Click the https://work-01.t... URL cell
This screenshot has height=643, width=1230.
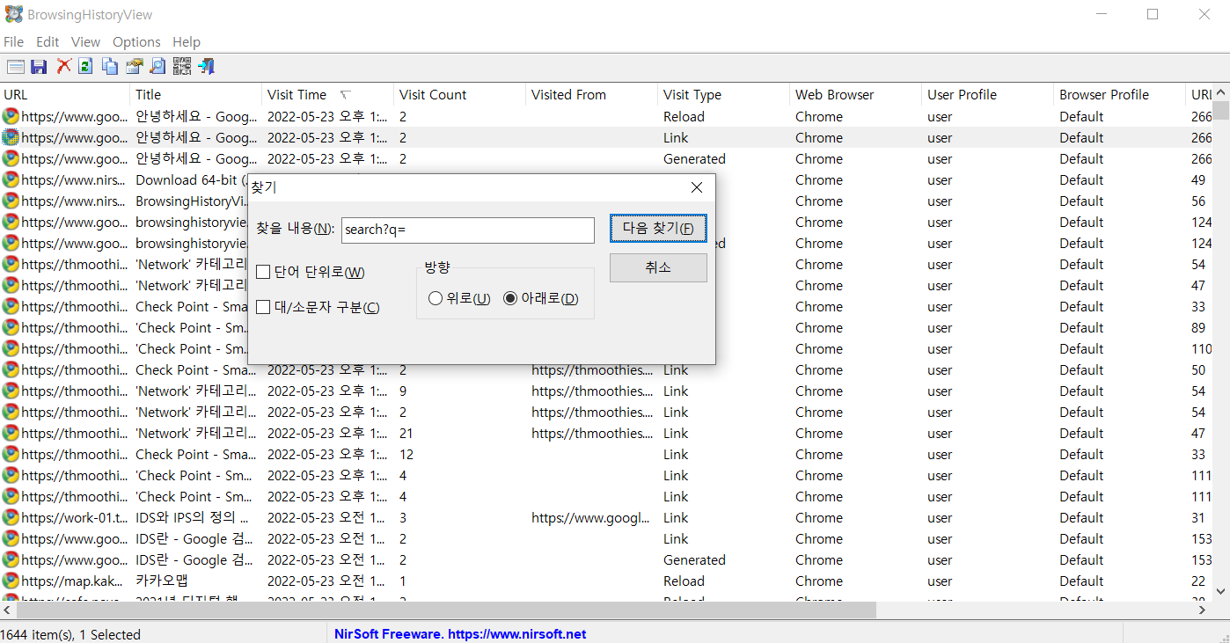[74, 517]
